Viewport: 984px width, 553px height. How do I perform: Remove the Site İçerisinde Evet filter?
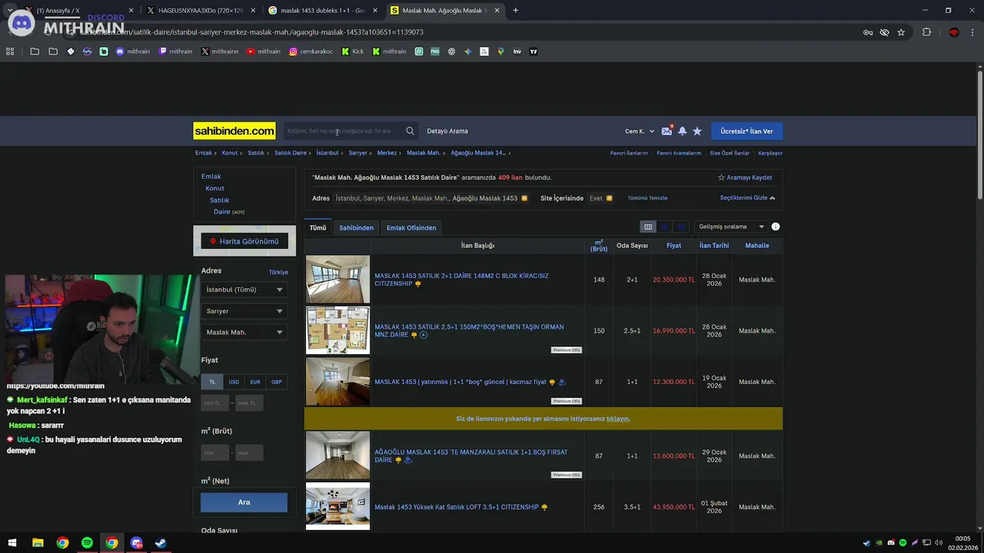pyautogui.click(x=609, y=198)
